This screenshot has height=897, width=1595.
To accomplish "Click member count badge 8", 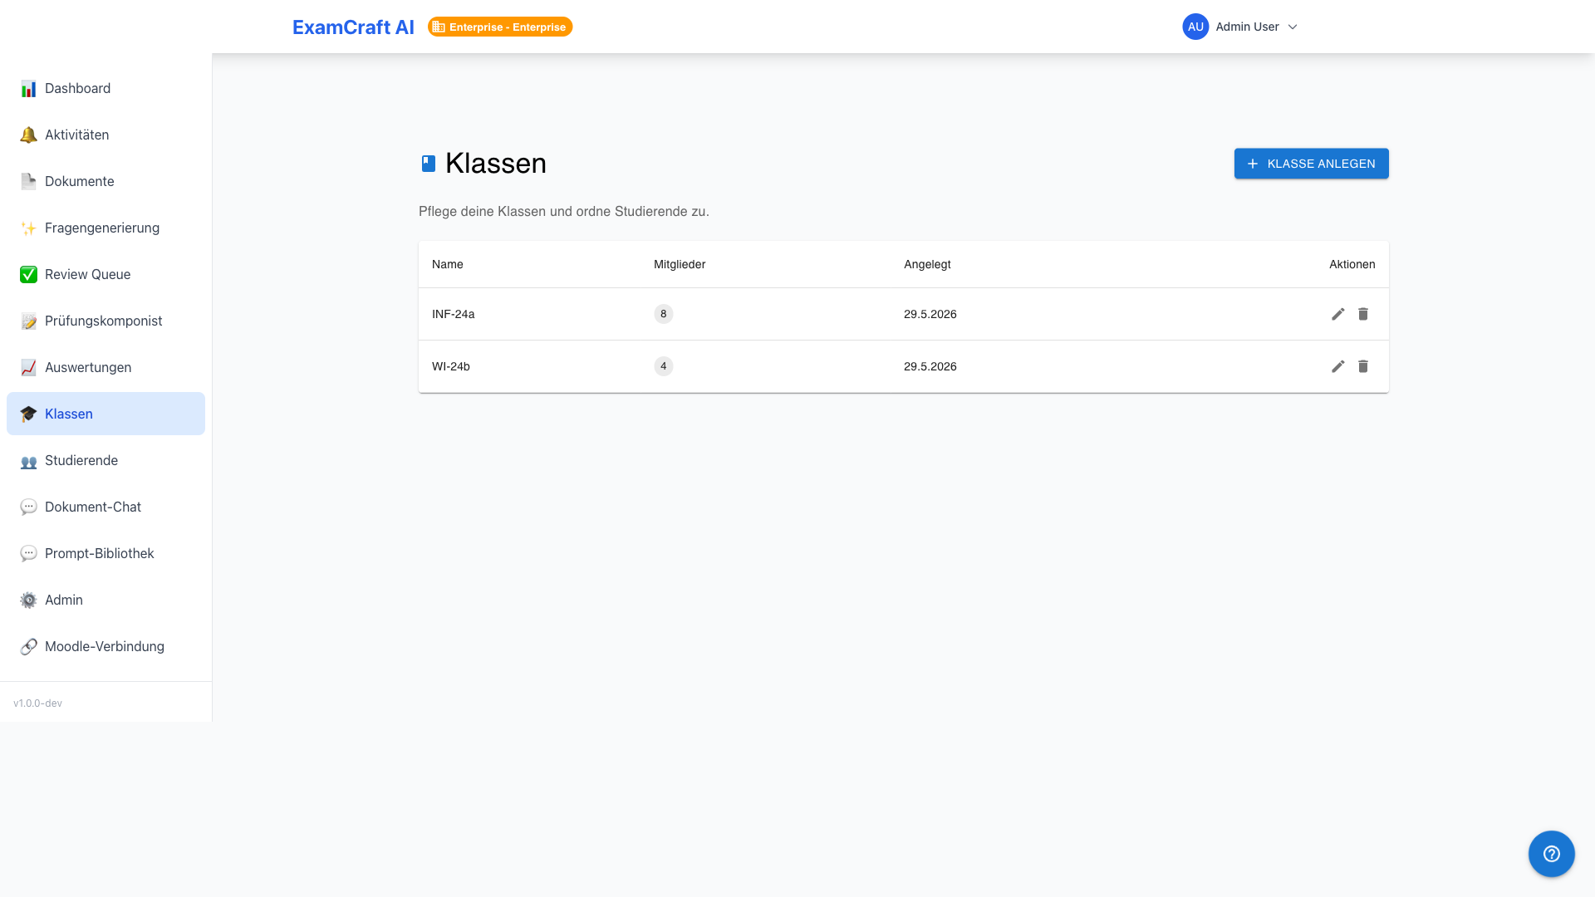I will 663,314.
